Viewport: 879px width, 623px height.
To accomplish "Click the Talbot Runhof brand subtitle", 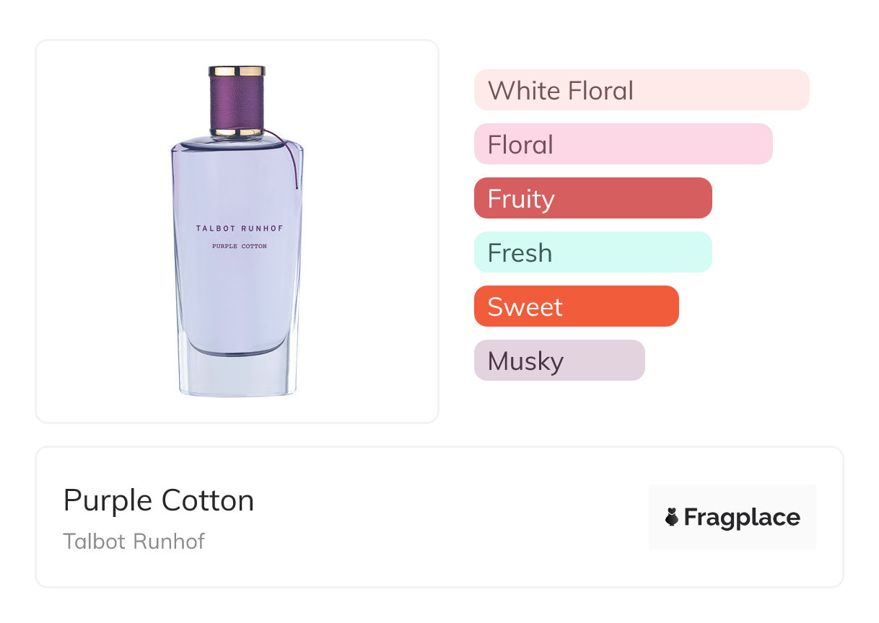I will click(x=134, y=541).
